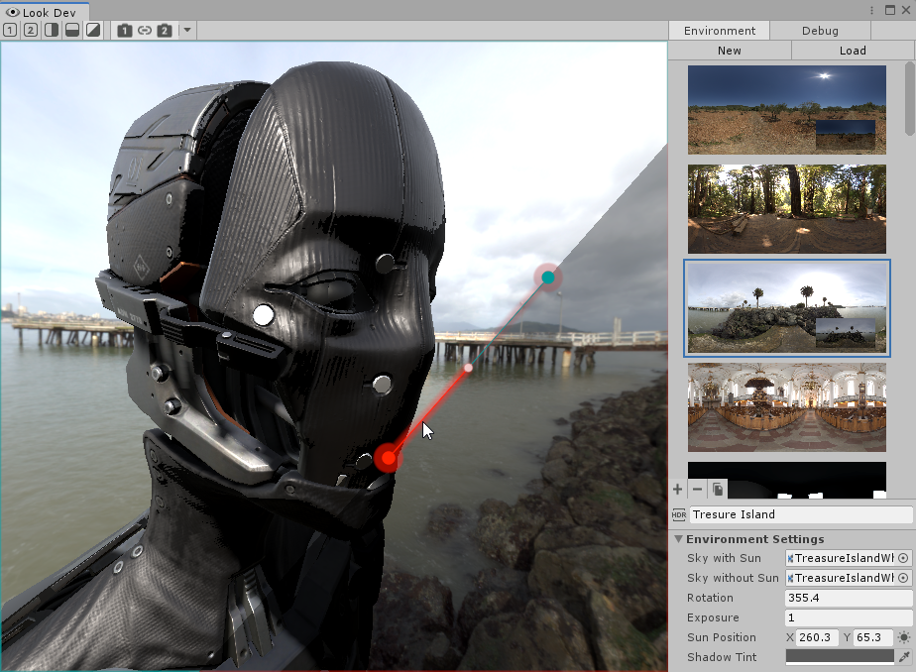Click the Load environment library button
Image resolution: width=916 pixels, height=672 pixels.
(853, 51)
